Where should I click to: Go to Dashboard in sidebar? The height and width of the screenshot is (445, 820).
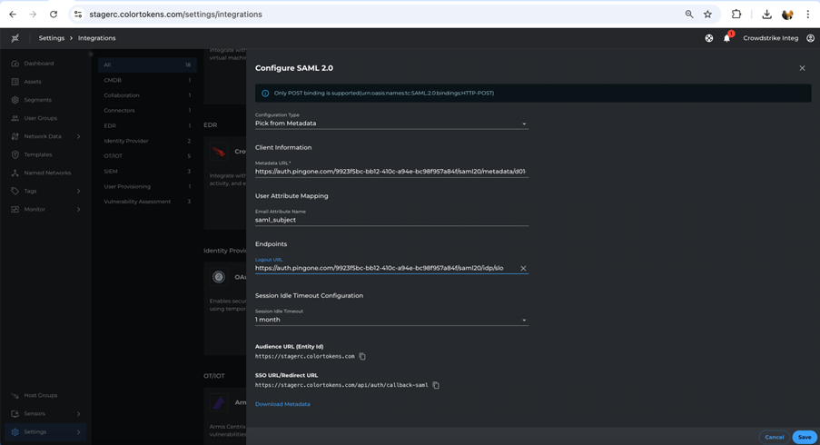(39, 64)
